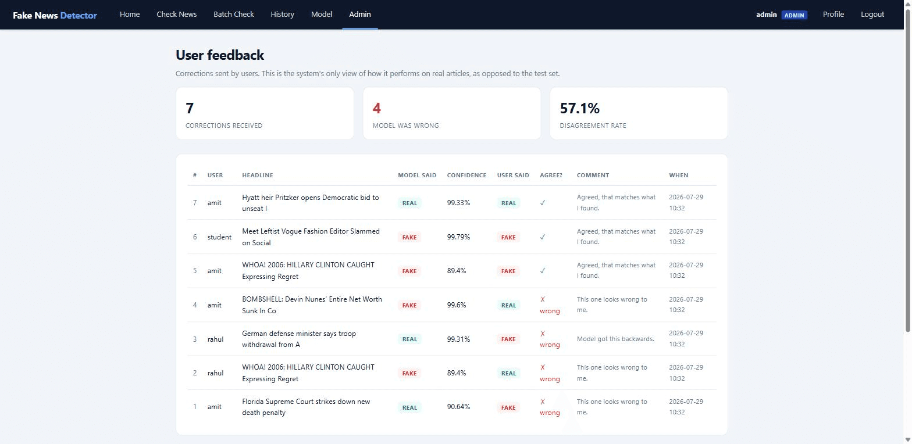Click the user FAKE badge for Florida Supreme Court
The width and height of the screenshot is (912, 444).
pos(508,407)
